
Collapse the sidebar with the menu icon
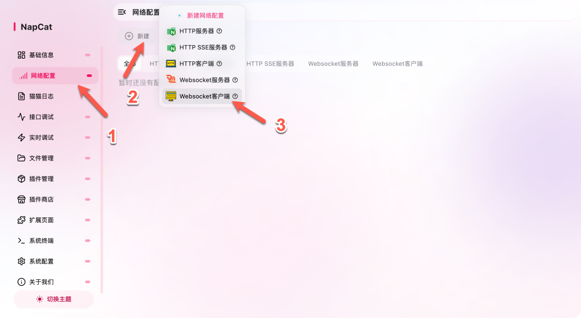[x=122, y=12]
